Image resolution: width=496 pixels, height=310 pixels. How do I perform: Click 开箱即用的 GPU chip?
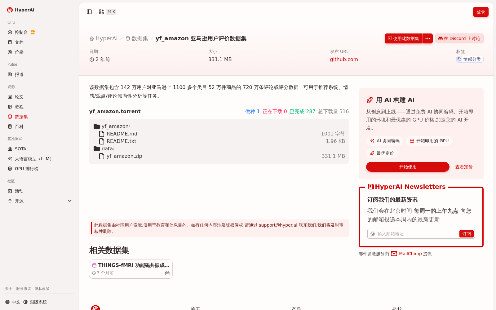coord(429,141)
